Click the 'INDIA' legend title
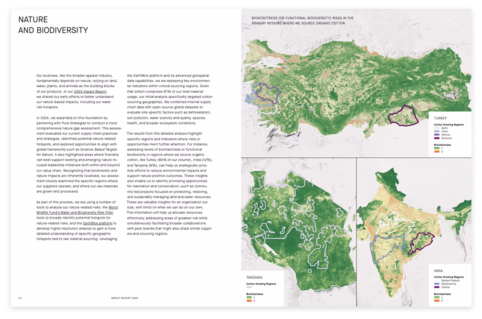This screenshot has width=482, height=319. 438,271
